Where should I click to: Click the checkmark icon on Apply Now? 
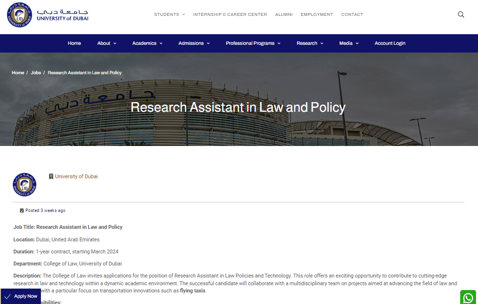[8, 296]
